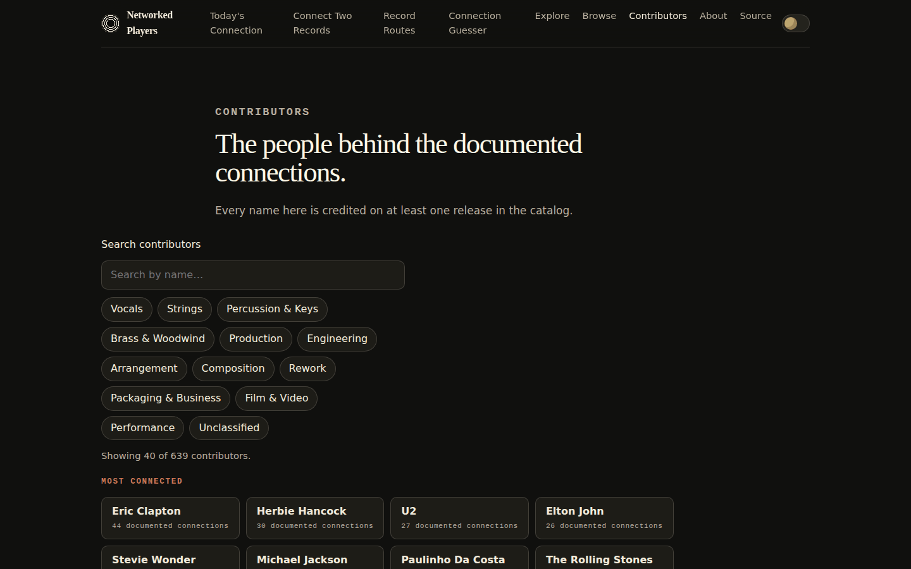The image size is (911, 569).
Task: Open the Connection Guesser page
Action: [474, 23]
